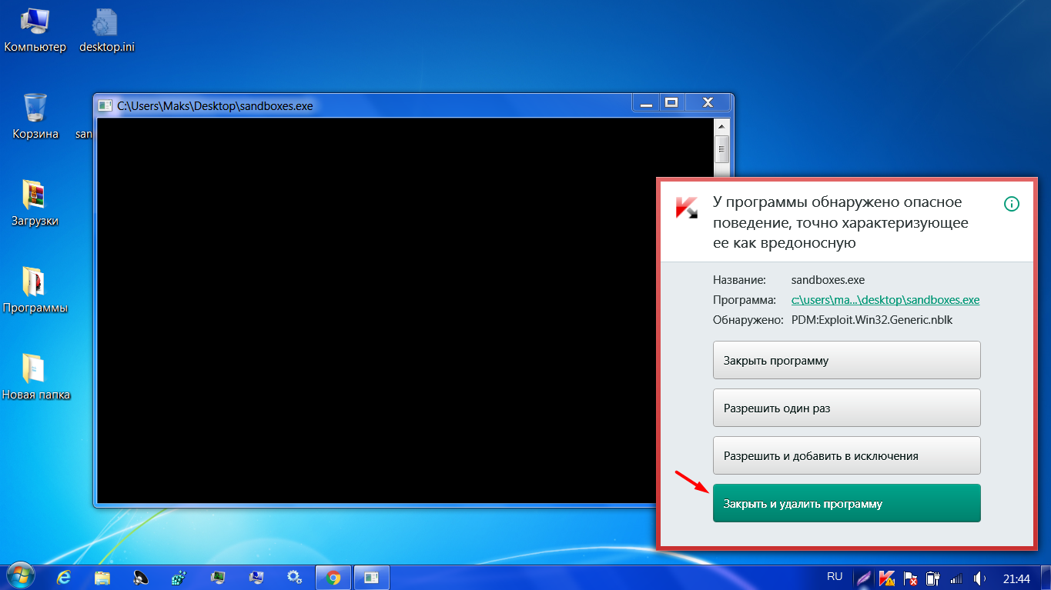Click the console vertical scrollbar thumb
The height and width of the screenshot is (590, 1051).
point(722,149)
